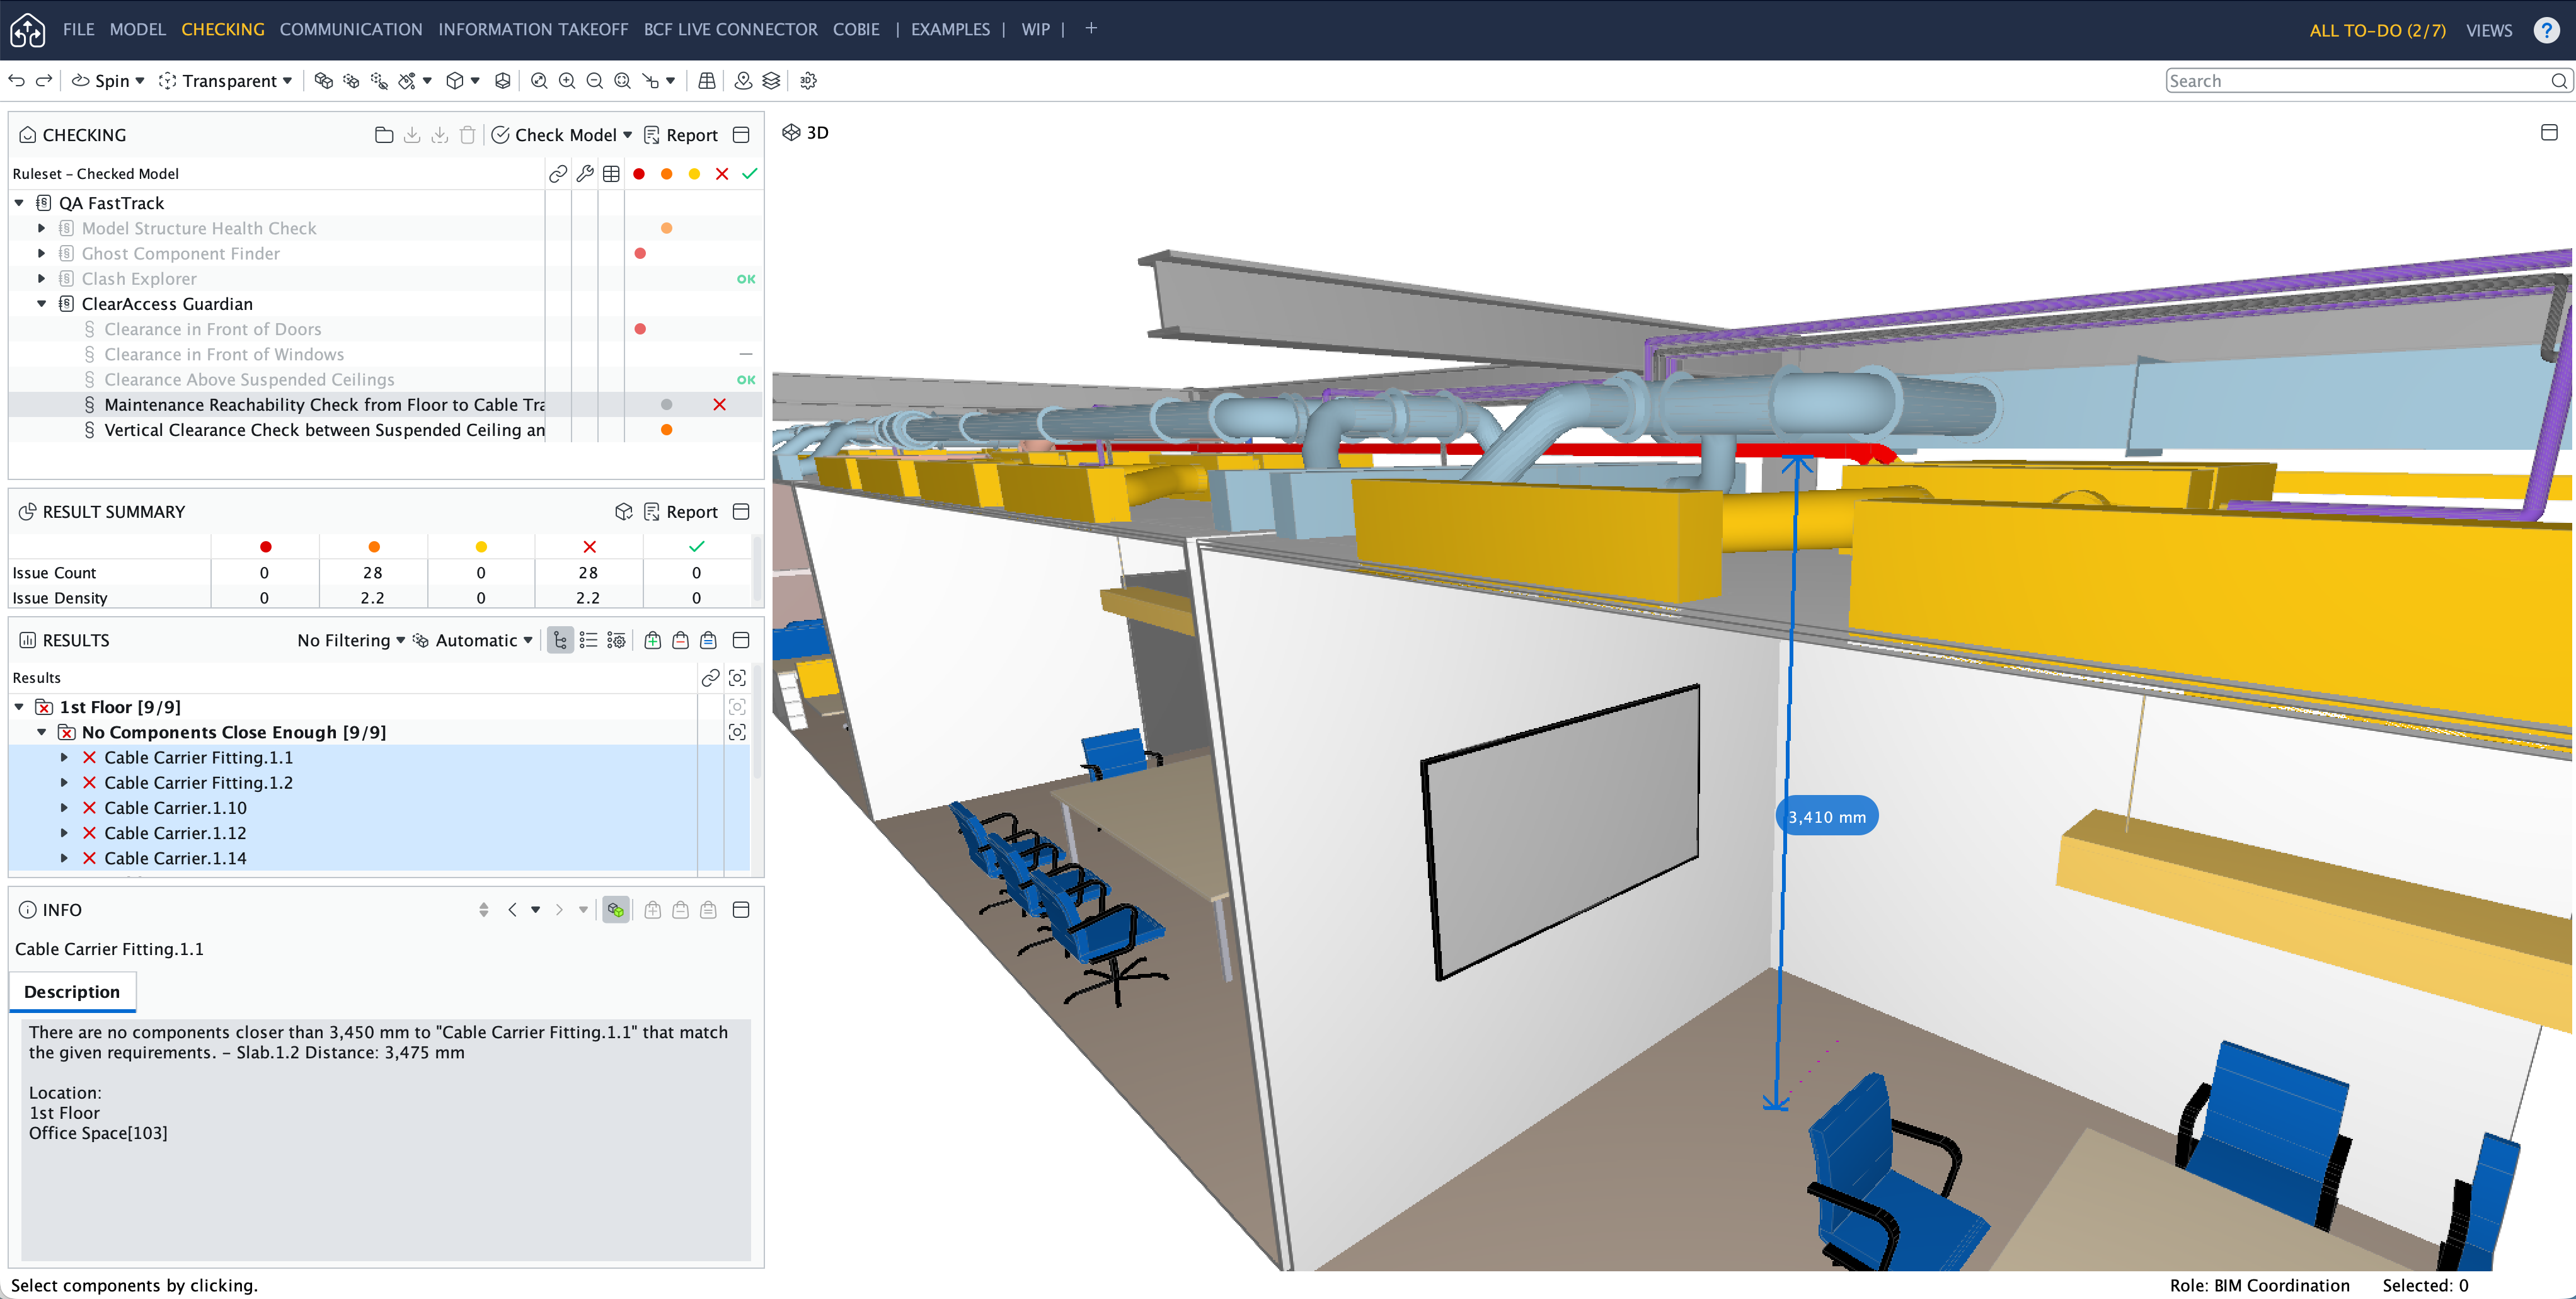Expand the Clash Explorer ruleset

41,279
